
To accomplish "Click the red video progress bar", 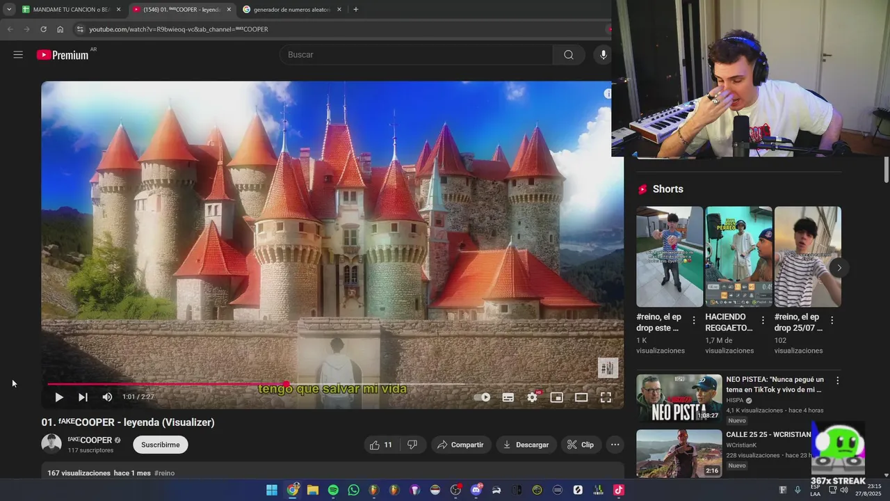I will coord(167,384).
